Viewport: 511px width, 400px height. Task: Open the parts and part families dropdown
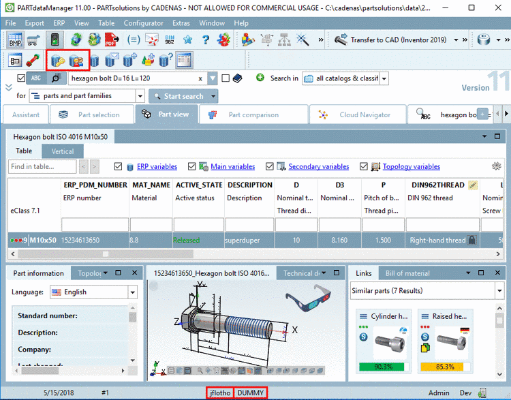click(x=140, y=96)
